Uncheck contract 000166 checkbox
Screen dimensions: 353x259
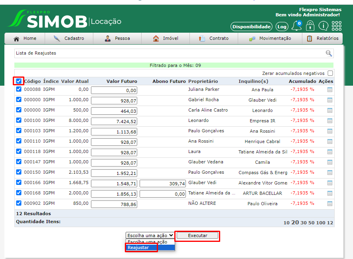pyautogui.click(x=19, y=182)
